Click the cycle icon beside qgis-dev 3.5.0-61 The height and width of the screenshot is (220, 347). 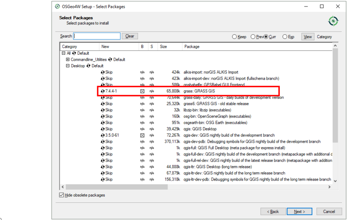pyautogui.click(x=103, y=135)
